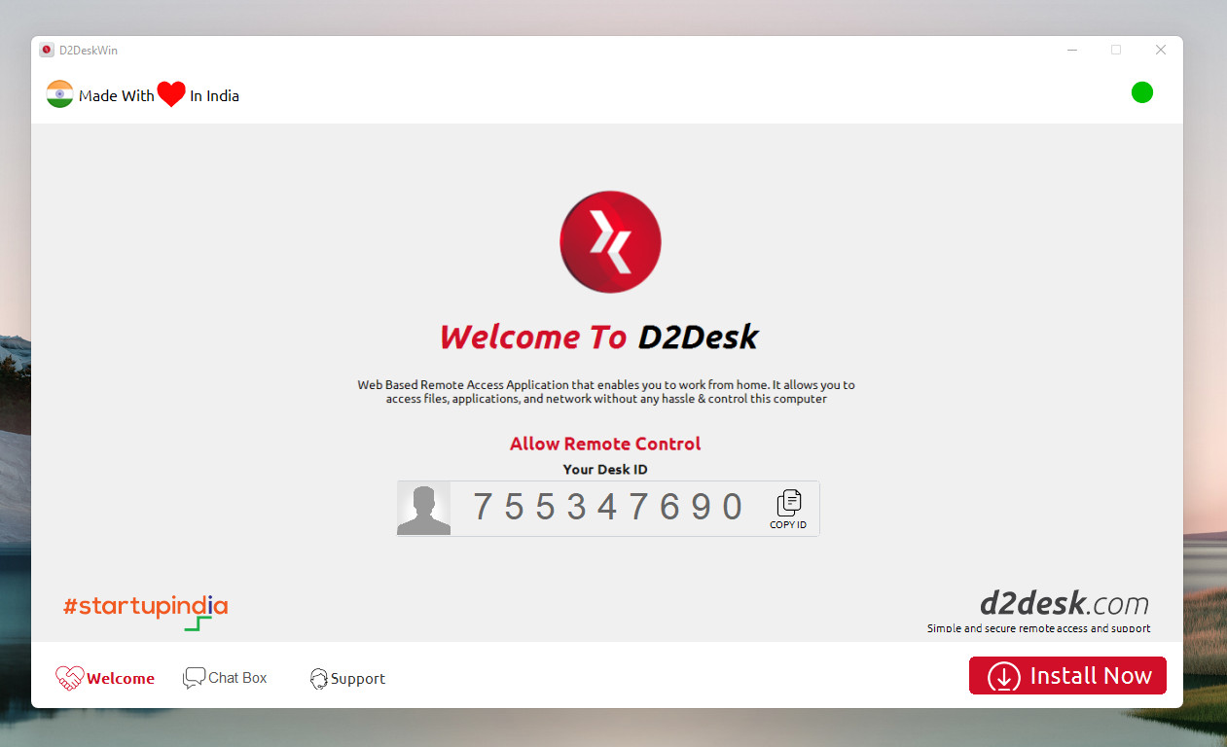The height and width of the screenshot is (747, 1227).
Task: Click the Allow Remote Control heading
Action: [605, 444]
